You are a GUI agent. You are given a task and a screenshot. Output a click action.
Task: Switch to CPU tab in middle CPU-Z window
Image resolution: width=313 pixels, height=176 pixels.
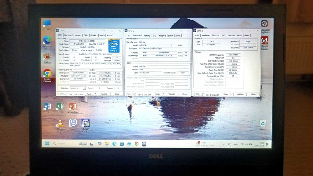128,35
